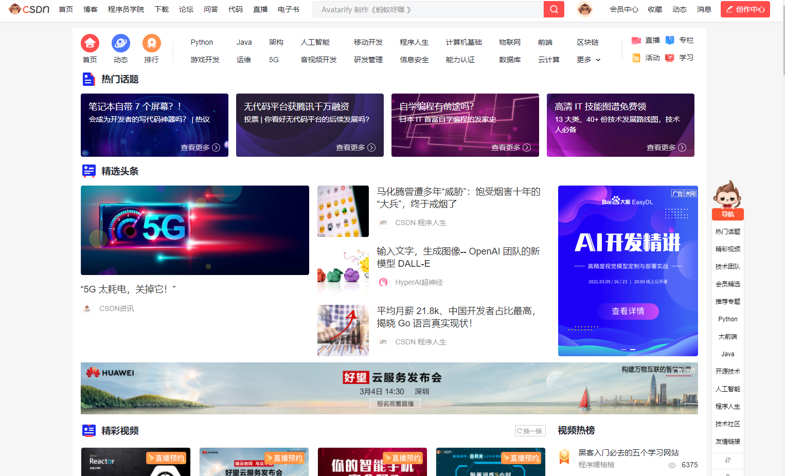Screen dimensions: 785x476
Task: Select the 人工智能 category tab
Action: 315,43
